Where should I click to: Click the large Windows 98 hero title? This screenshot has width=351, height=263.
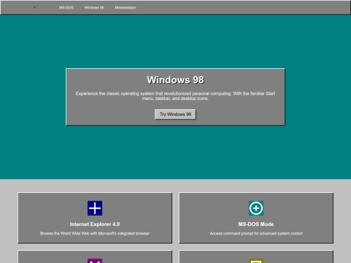(175, 80)
